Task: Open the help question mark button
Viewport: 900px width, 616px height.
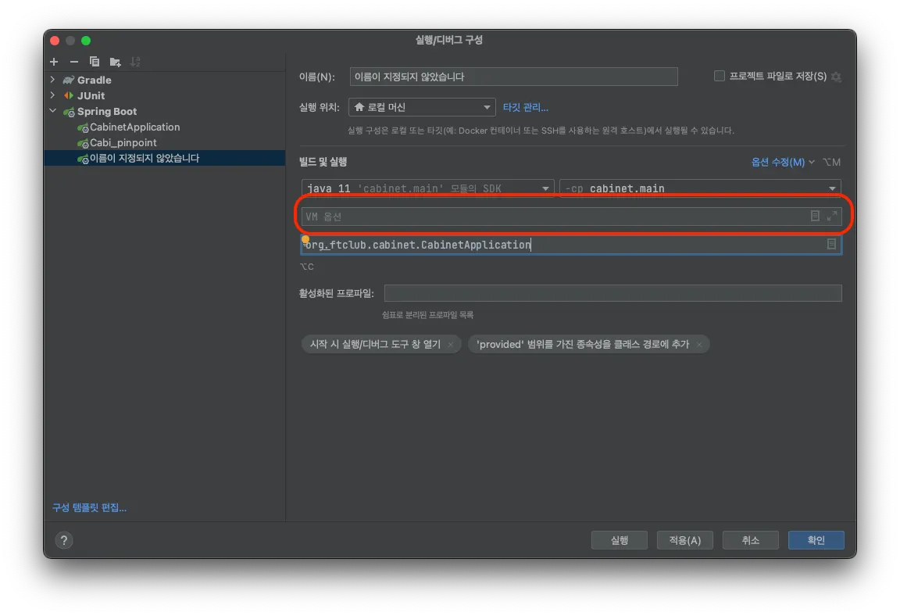Action: 64,540
